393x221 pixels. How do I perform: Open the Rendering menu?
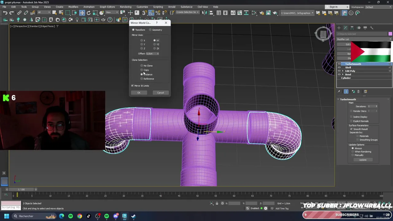click(x=126, y=7)
